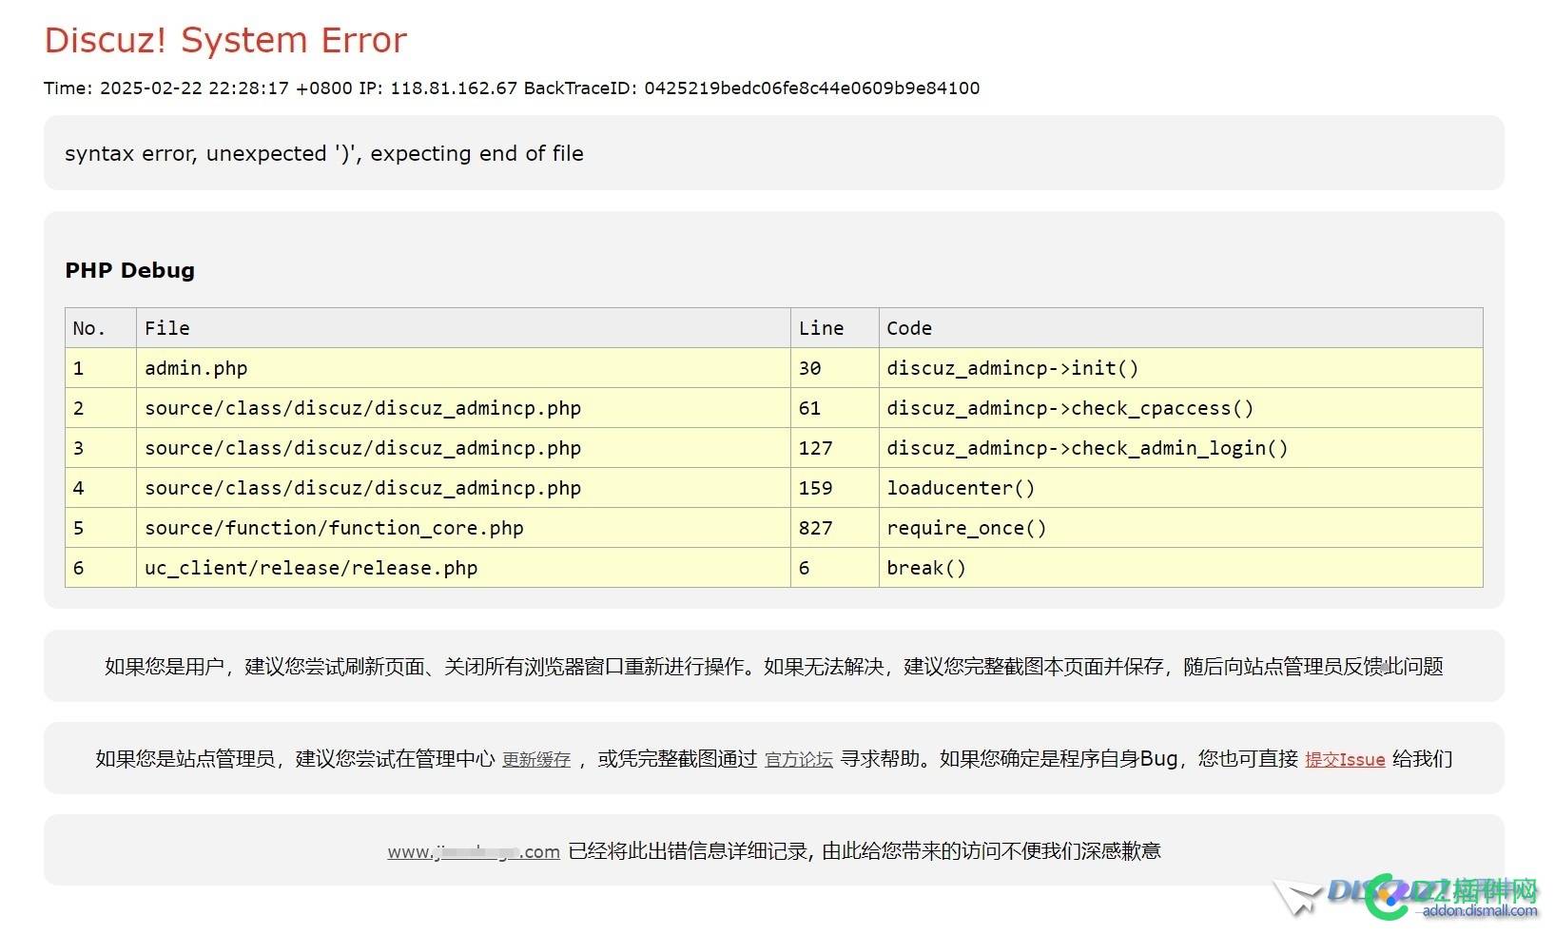This screenshot has height=935, width=1555.
Task: Click the PHP Debug heading
Action: (x=129, y=270)
